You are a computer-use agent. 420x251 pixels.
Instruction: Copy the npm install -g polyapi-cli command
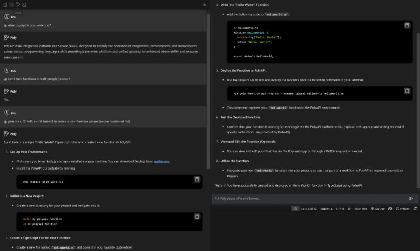197,179
